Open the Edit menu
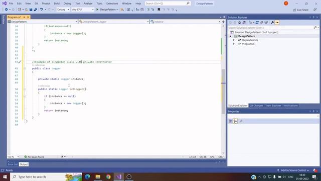The width and height of the screenshot is (321, 181). (x=19, y=4)
